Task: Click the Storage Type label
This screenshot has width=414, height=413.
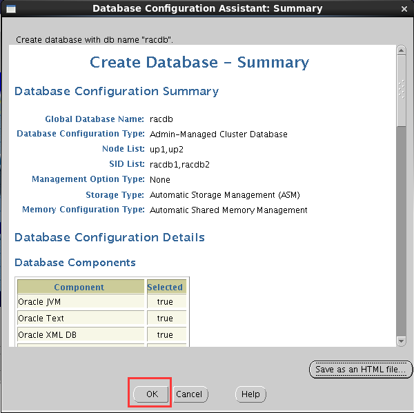Action: (x=115, y=194)
